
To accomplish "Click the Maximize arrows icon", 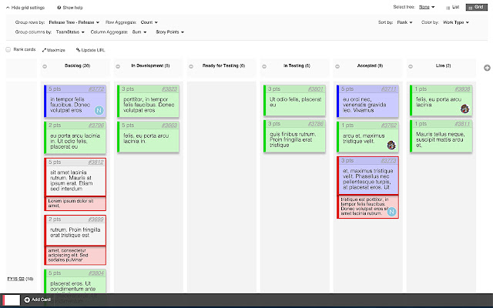I will point(44,50).
